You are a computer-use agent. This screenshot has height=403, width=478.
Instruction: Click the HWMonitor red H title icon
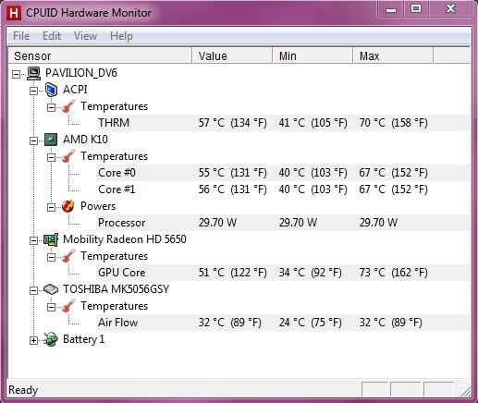(x=14, y=13)
